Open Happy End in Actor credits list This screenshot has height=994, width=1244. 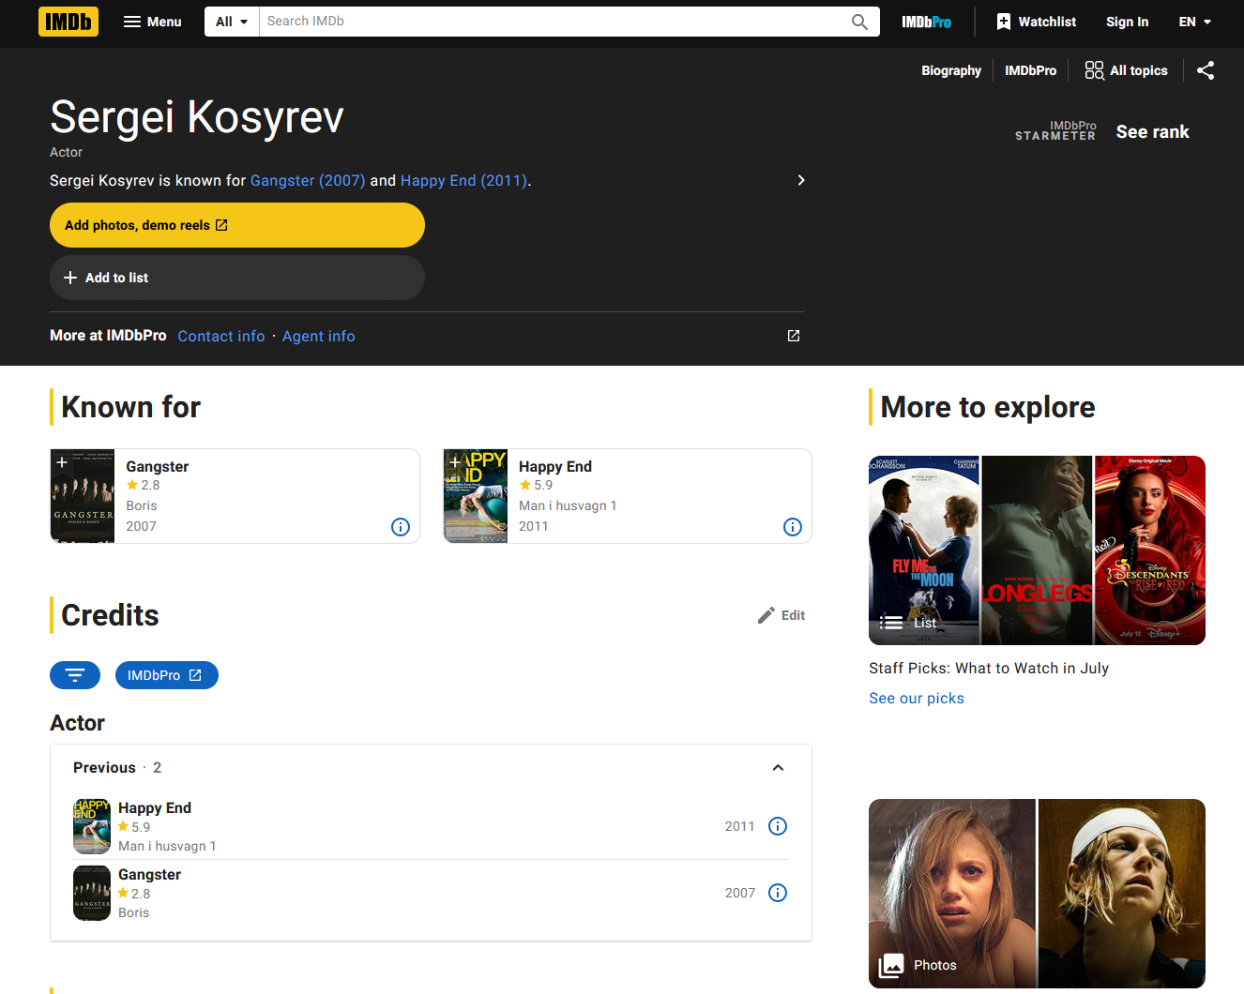155,807
